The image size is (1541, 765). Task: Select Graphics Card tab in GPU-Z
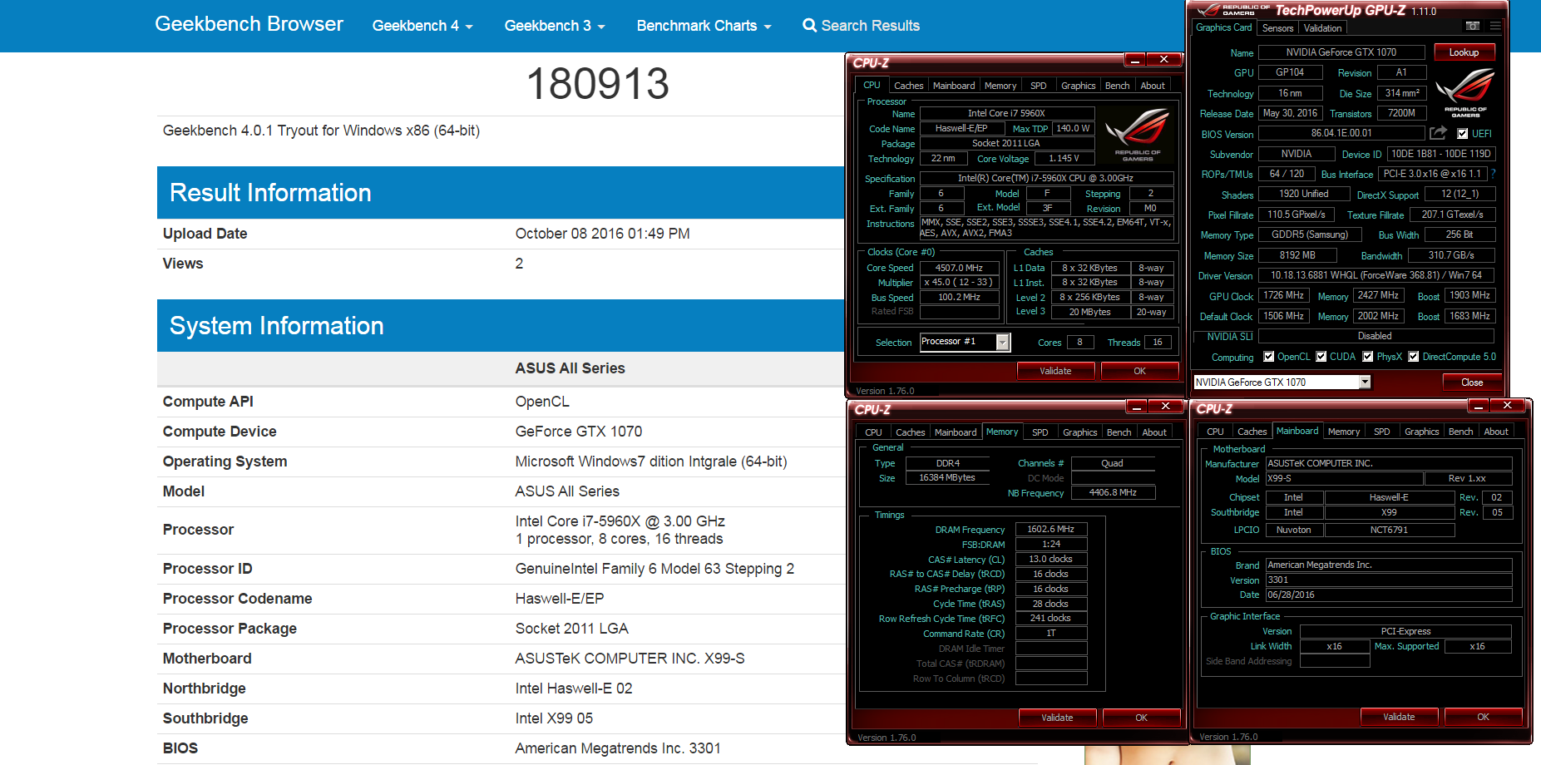coord(1223,27)
